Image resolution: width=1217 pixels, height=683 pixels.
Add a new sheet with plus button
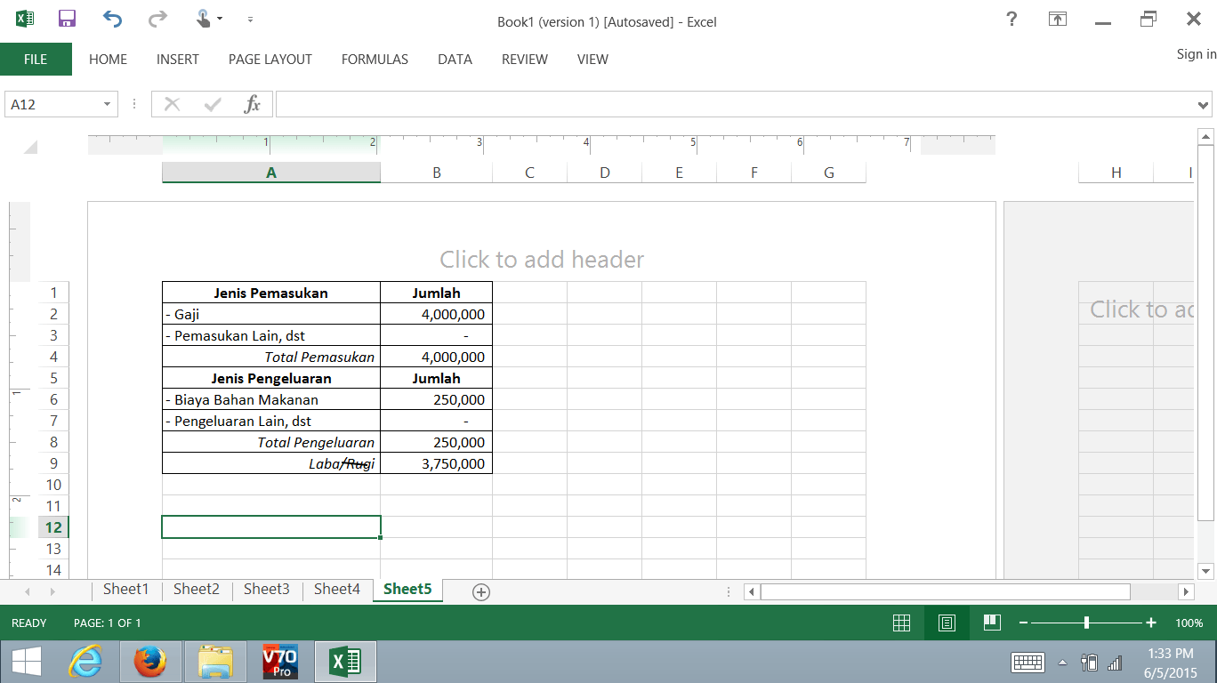coord(481,592)
